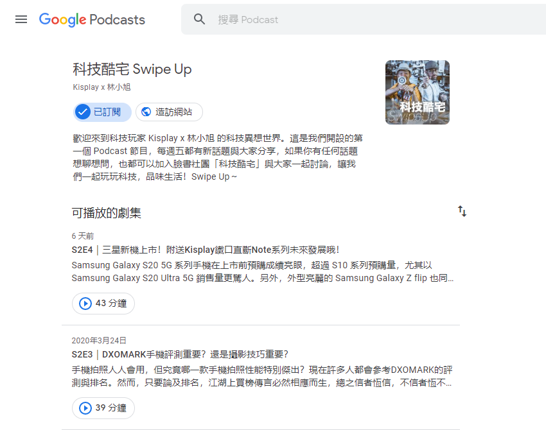Click the S2E3 手機拍照人人會用 description

coord(262,377)
